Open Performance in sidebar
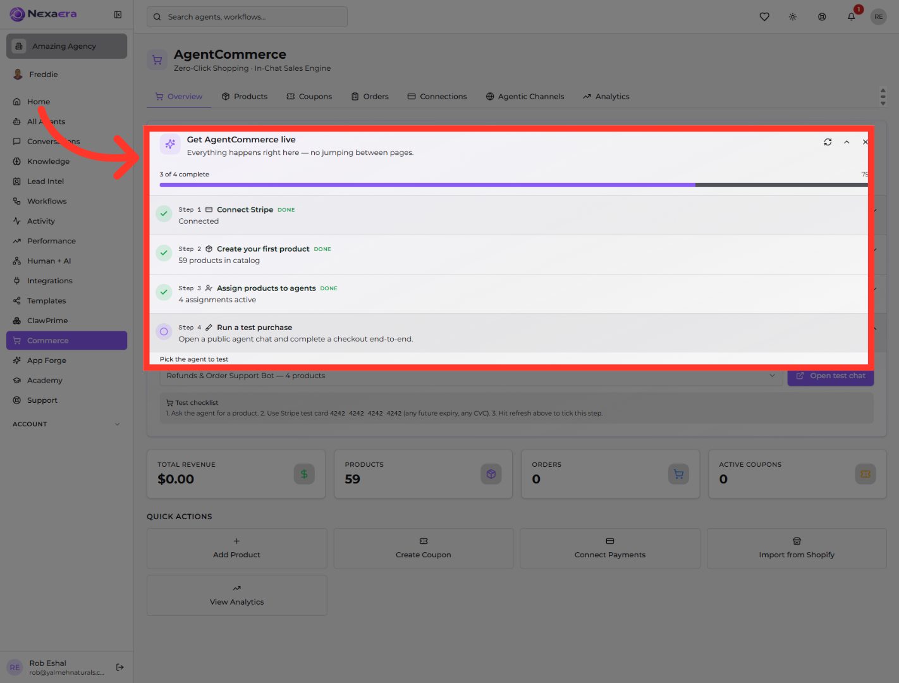Viewport: 899px width, 683px height. tap(66, 241)
